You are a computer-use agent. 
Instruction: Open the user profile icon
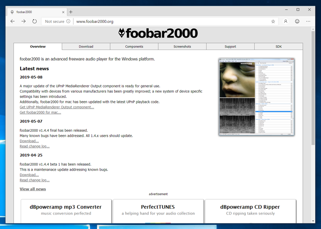286,21
